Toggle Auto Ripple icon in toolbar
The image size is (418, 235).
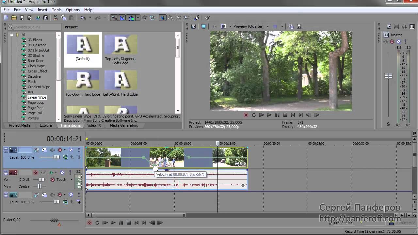[131, 18]
